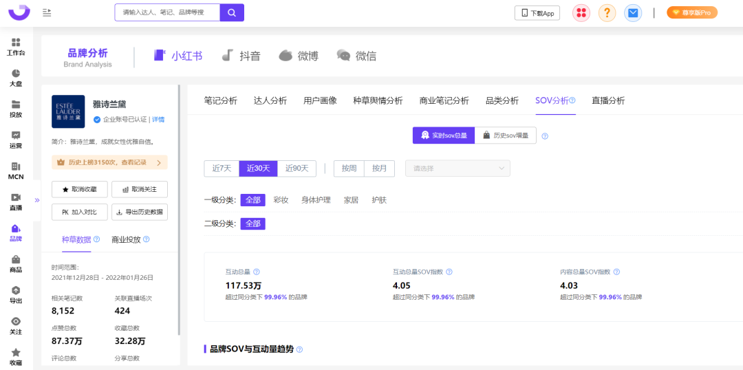The image size is (743, 370).
Task: Click the 下载App button
Action: tap(537, 13)
